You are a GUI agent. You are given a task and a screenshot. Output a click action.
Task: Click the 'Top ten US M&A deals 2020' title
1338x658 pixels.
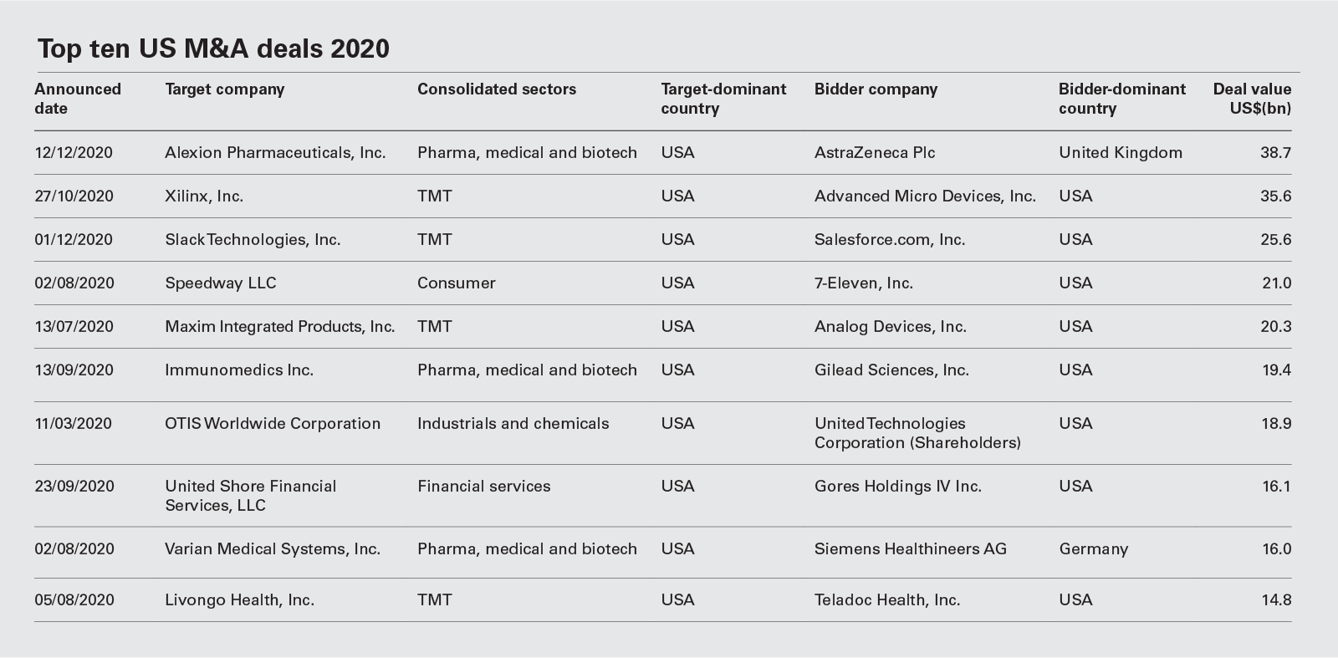(213, 48)
